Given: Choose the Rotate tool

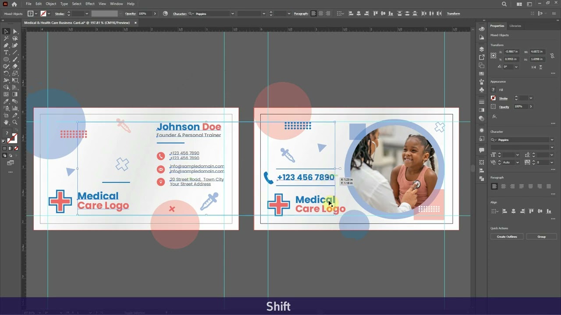Looking at the screenshot, I should (x=6, y=73).
